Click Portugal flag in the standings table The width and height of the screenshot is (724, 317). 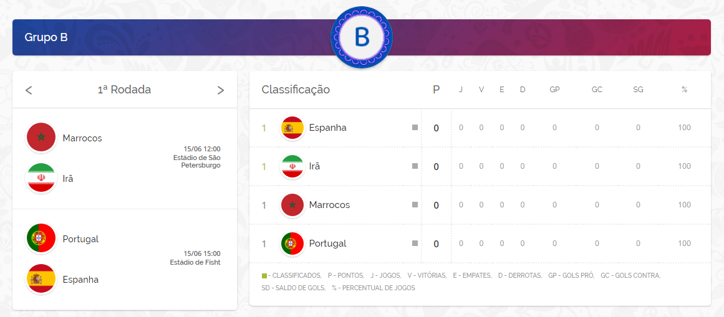[292, 244]
